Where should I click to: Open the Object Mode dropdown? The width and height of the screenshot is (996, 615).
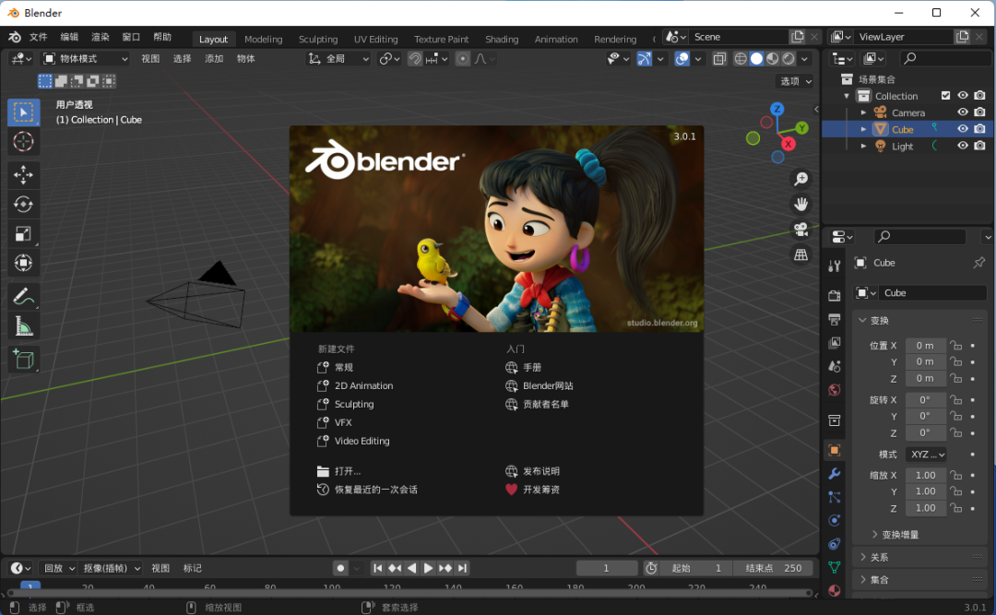[x=85, y=58]
